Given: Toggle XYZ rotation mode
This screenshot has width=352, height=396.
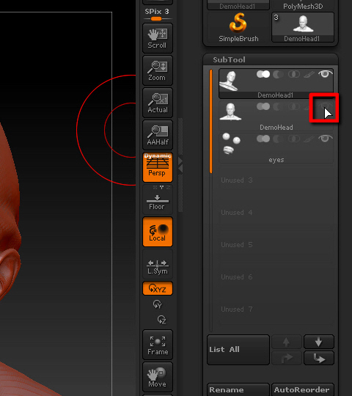Looking at the screenshot, I should coord(158,288).
